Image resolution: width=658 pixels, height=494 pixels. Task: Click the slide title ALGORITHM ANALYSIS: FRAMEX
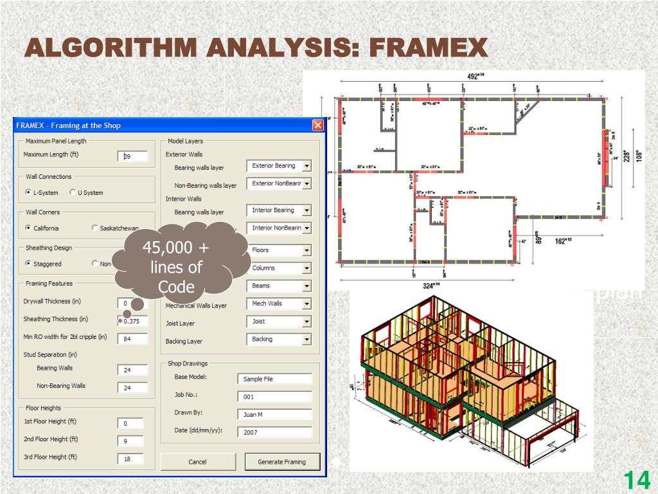pos(256,48)
